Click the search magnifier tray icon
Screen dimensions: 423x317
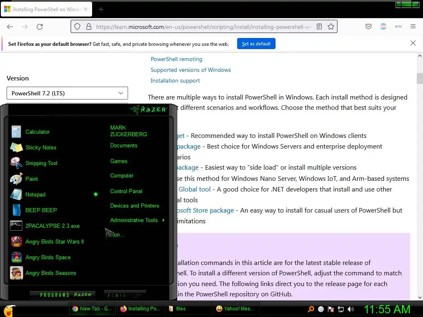tap(311, 309)
